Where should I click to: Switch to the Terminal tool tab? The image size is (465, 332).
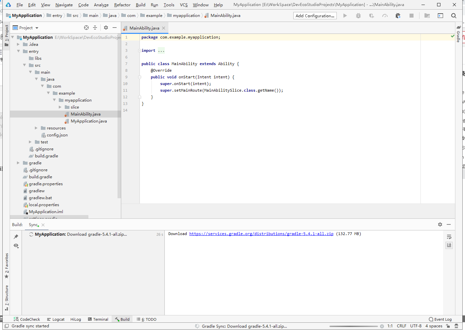pos(98,319)
